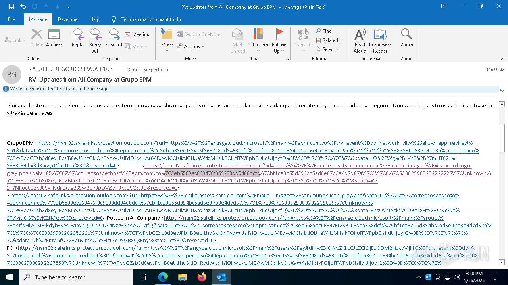The image size is (508, 285).
Task: Forward this message
Action: point(114,38)
